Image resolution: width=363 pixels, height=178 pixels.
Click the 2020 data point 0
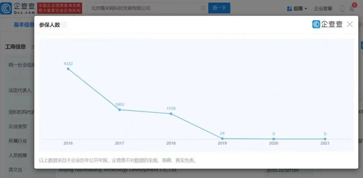point(274,139)
